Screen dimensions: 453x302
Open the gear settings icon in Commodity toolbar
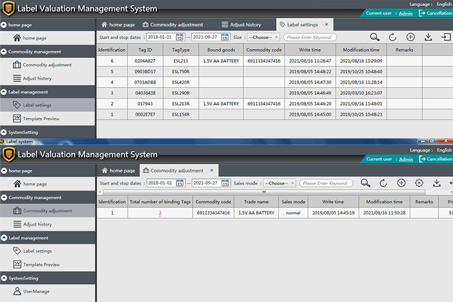[419, 183]
